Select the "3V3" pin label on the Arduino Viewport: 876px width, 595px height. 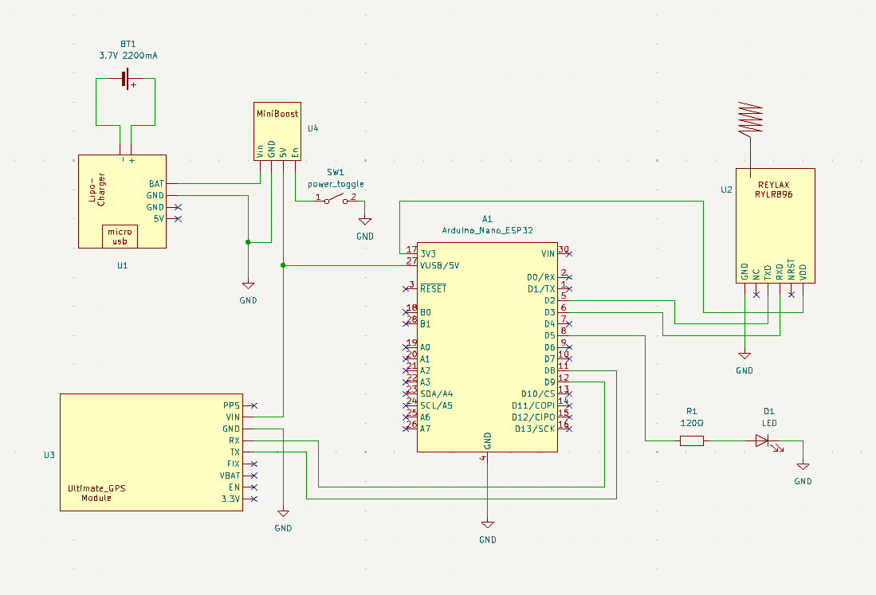coord(428,254)
